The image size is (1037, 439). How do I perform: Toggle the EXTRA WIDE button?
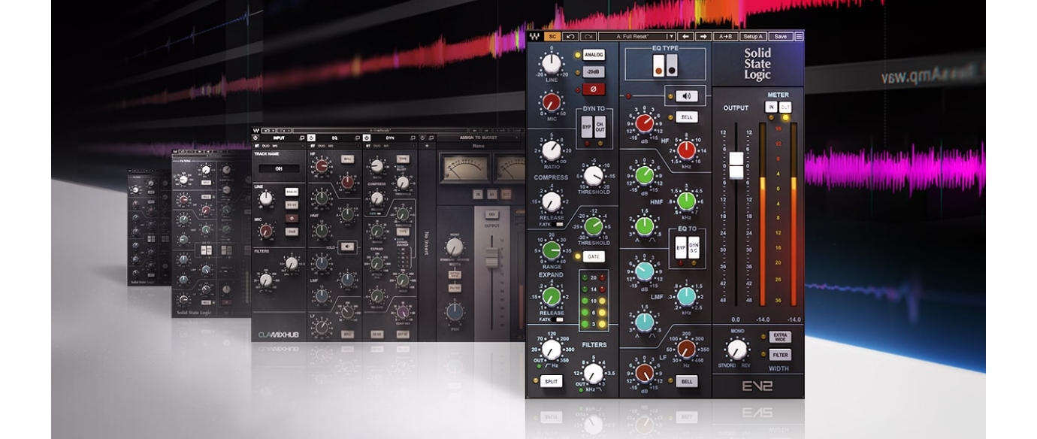coord(780,337)
